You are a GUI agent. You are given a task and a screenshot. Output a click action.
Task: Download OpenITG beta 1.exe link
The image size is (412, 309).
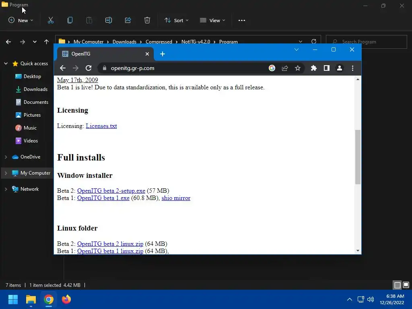(x=103, y=198)
